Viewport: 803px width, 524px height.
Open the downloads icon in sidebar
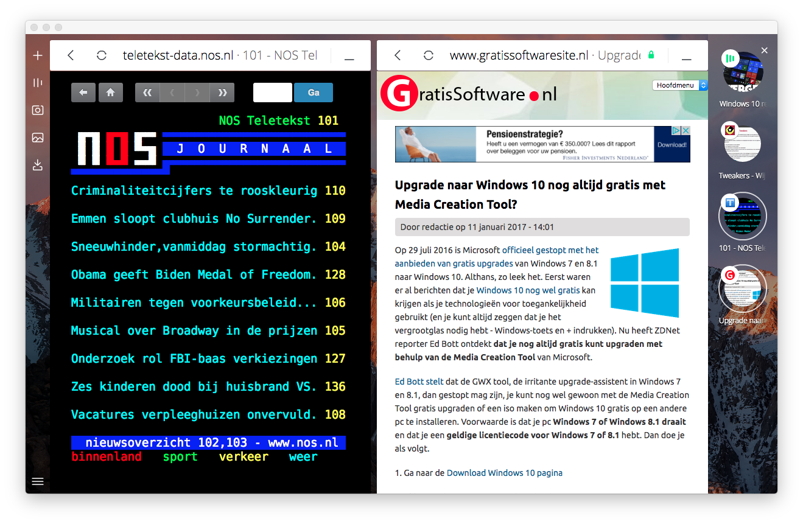click(38, 165)
